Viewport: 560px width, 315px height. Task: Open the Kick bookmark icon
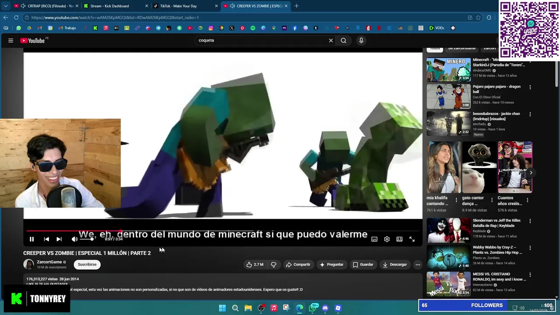(95, 28)
